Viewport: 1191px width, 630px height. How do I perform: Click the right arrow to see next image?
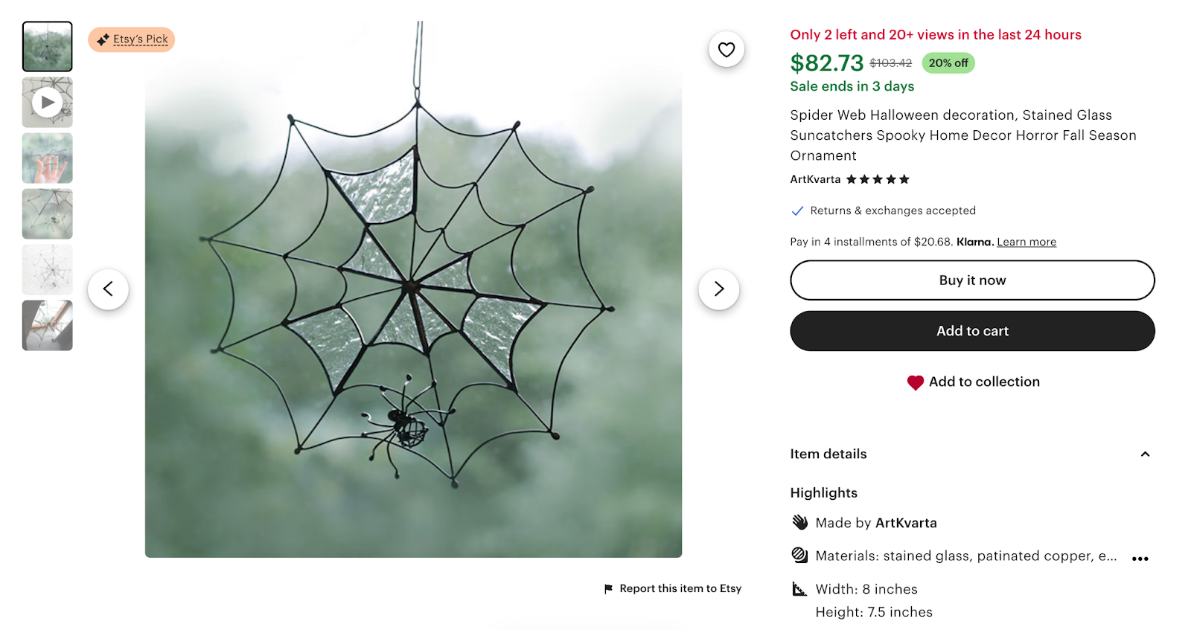click(718, 289)
